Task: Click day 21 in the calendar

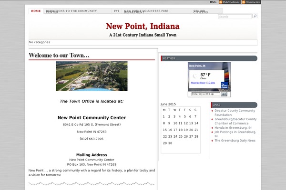Action: (x=196, y=130)
